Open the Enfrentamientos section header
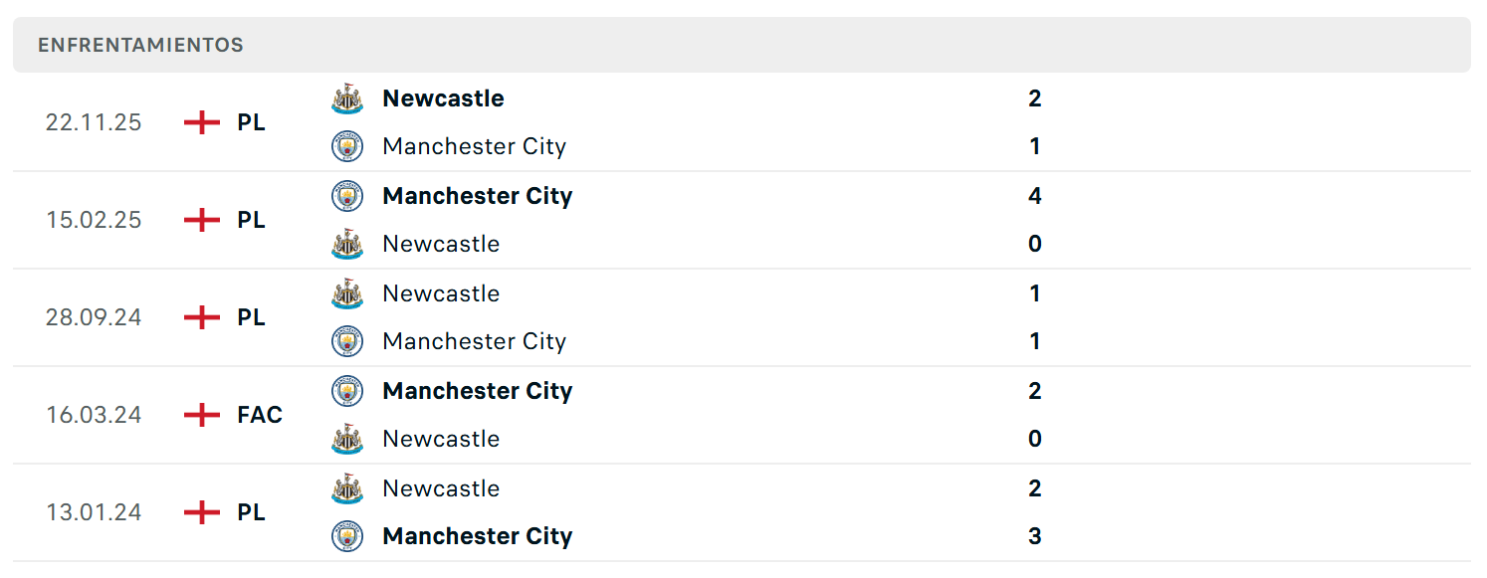The image size is (1487, 578). pos(742,45)
